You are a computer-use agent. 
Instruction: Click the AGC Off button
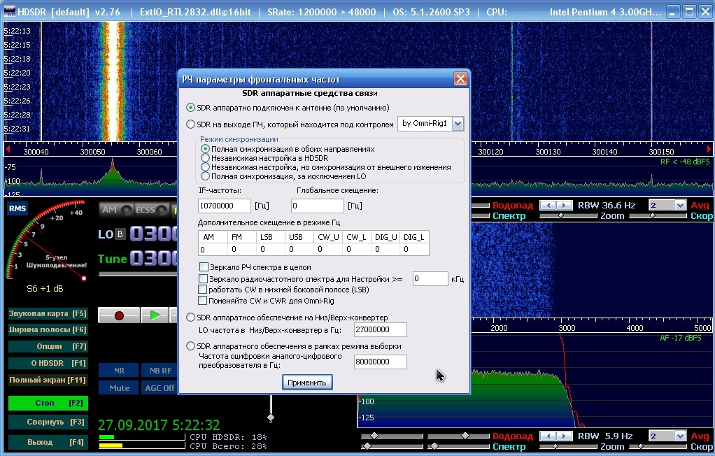pos(160,388)
